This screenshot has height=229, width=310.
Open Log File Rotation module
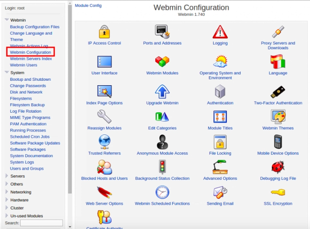coord(26,111)
